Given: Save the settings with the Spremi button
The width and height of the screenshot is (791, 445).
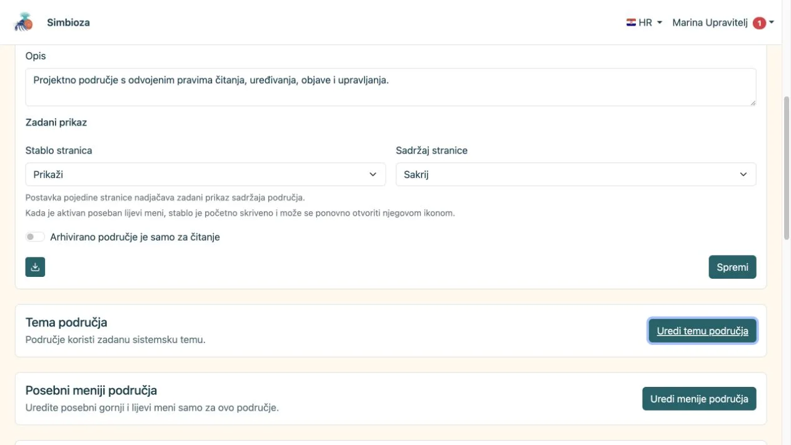Looking at the screenshot, I should pyautogui.click(x=732, y=267).
